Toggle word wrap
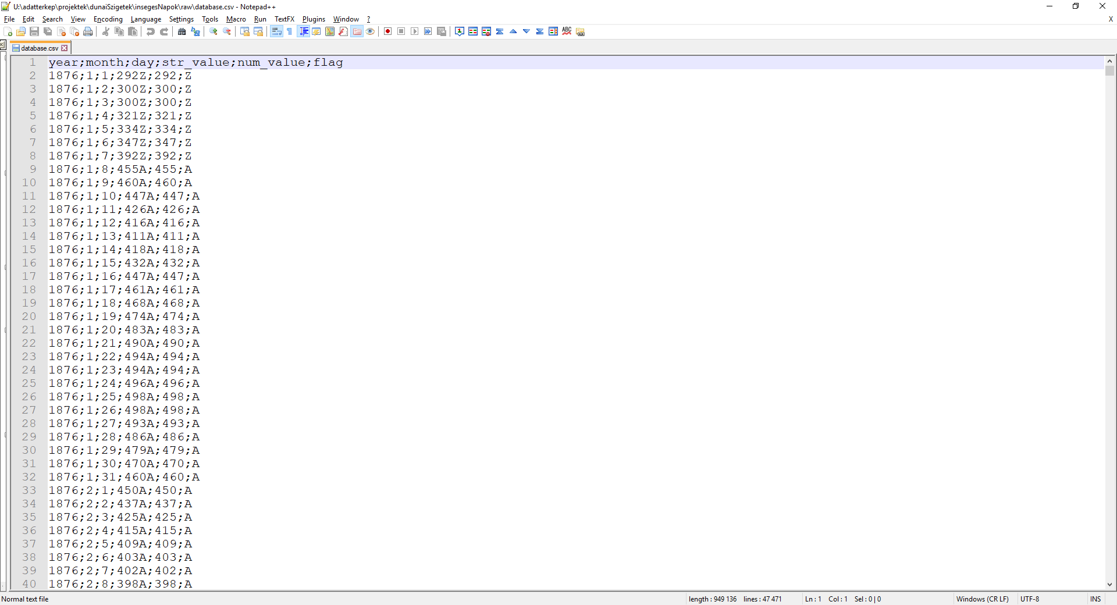Viewport: 1117px width, 605px height. click(x=276, y=31)
